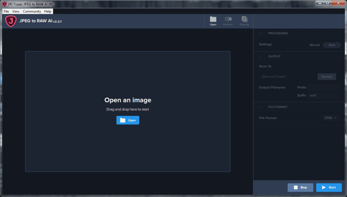Click the 'Settings' label
This screenshot has width=347, height=197.
pos(265,44)
